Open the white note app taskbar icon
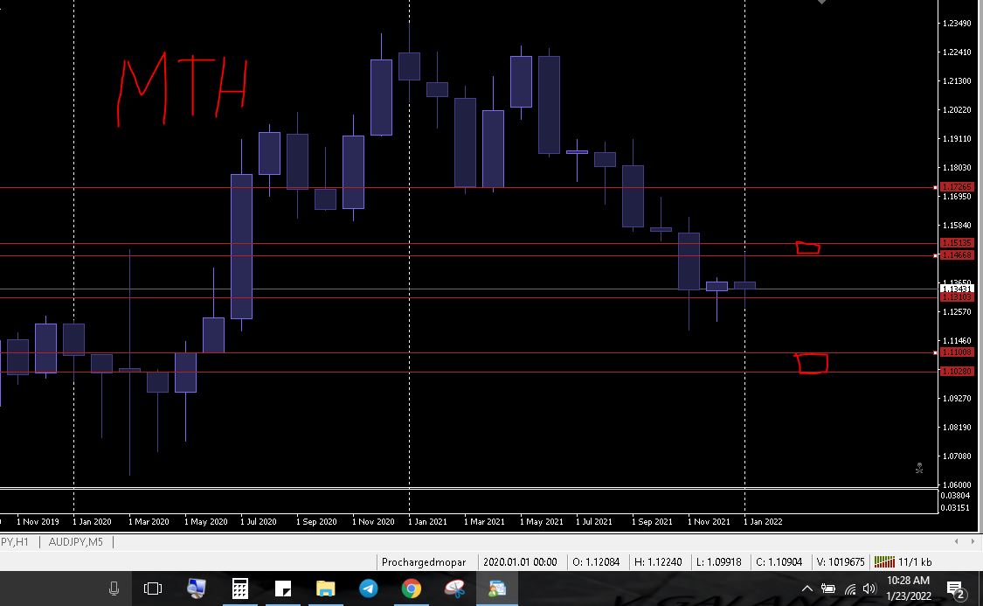The image size is (983, 606). coord(283,589)
